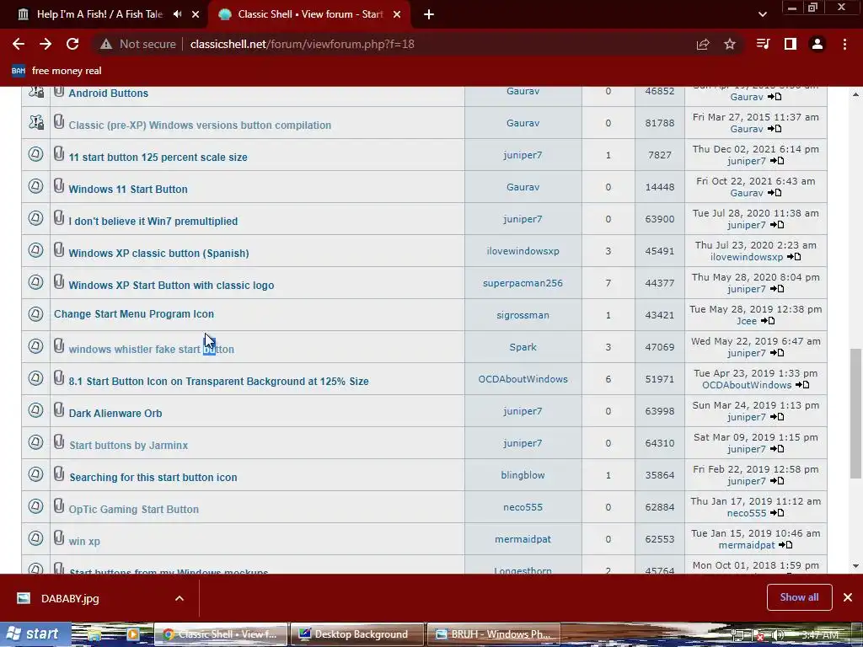Screen dimensions: 863x647
Task: View author Spark profile
Action: [523, 347]
